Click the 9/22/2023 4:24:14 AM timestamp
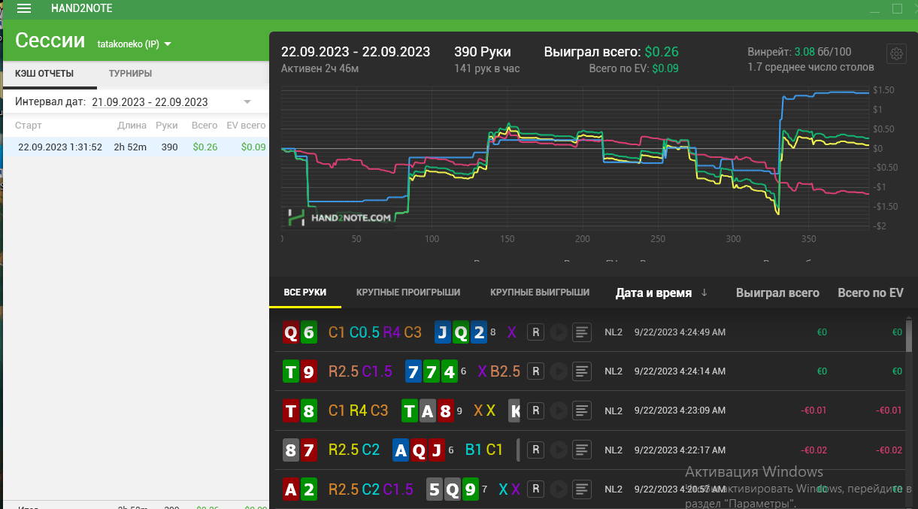The width and height of the screenshot is (918, 509). click(x=680, y=371)
